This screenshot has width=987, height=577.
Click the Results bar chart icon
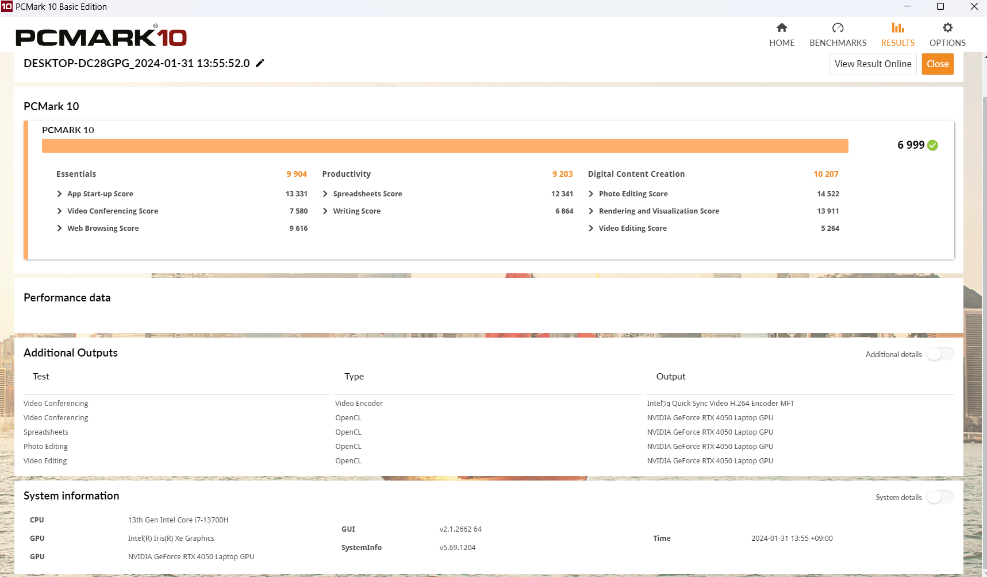point(897,28)
